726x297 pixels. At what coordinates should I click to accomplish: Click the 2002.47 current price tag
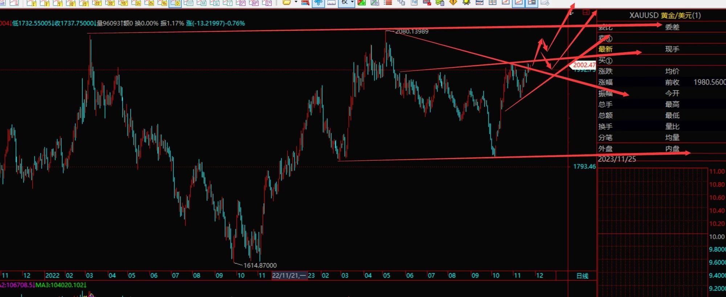(584, 65)
